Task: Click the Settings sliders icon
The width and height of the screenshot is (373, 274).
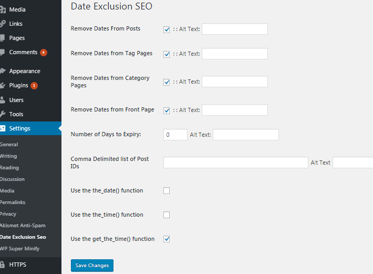Action: 3,128
